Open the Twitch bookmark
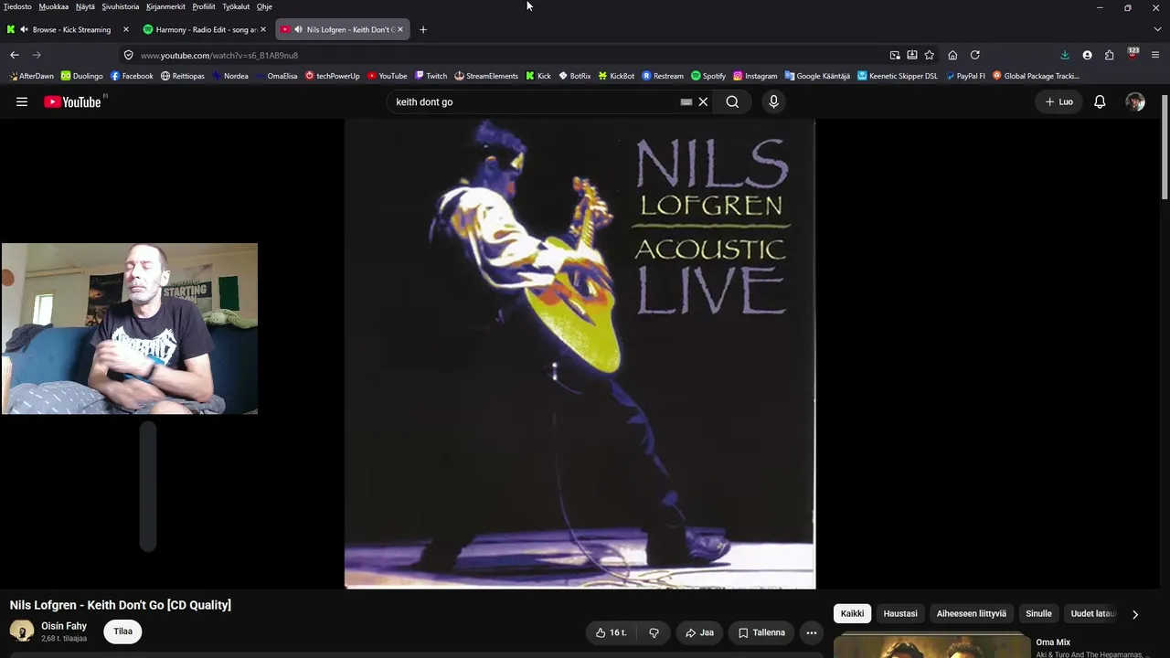1170x658 pixels. point(431,76)
